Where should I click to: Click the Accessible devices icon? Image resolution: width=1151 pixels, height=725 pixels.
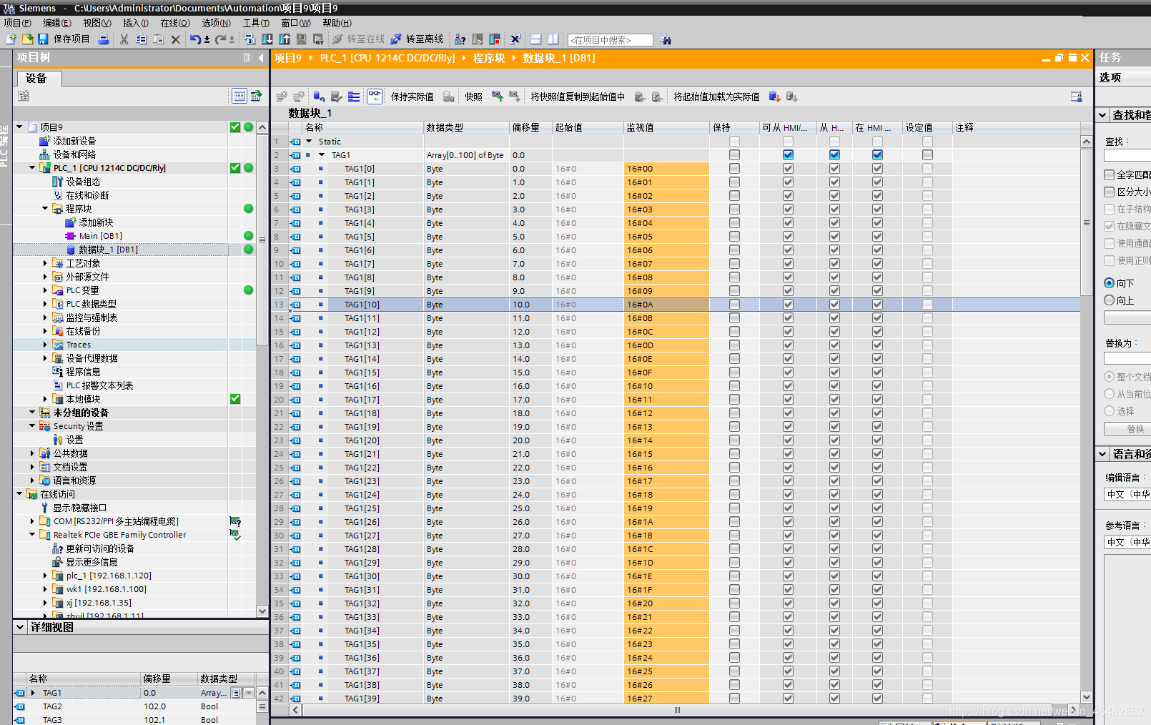pyautogui.click(x=460, y=39)
